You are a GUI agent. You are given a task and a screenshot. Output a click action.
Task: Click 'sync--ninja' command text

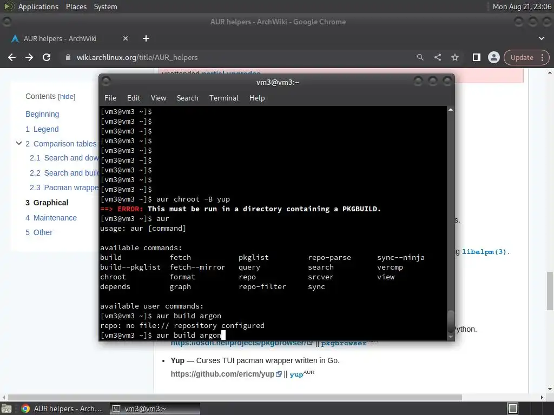pyautogui.click(x=401, y=258)
